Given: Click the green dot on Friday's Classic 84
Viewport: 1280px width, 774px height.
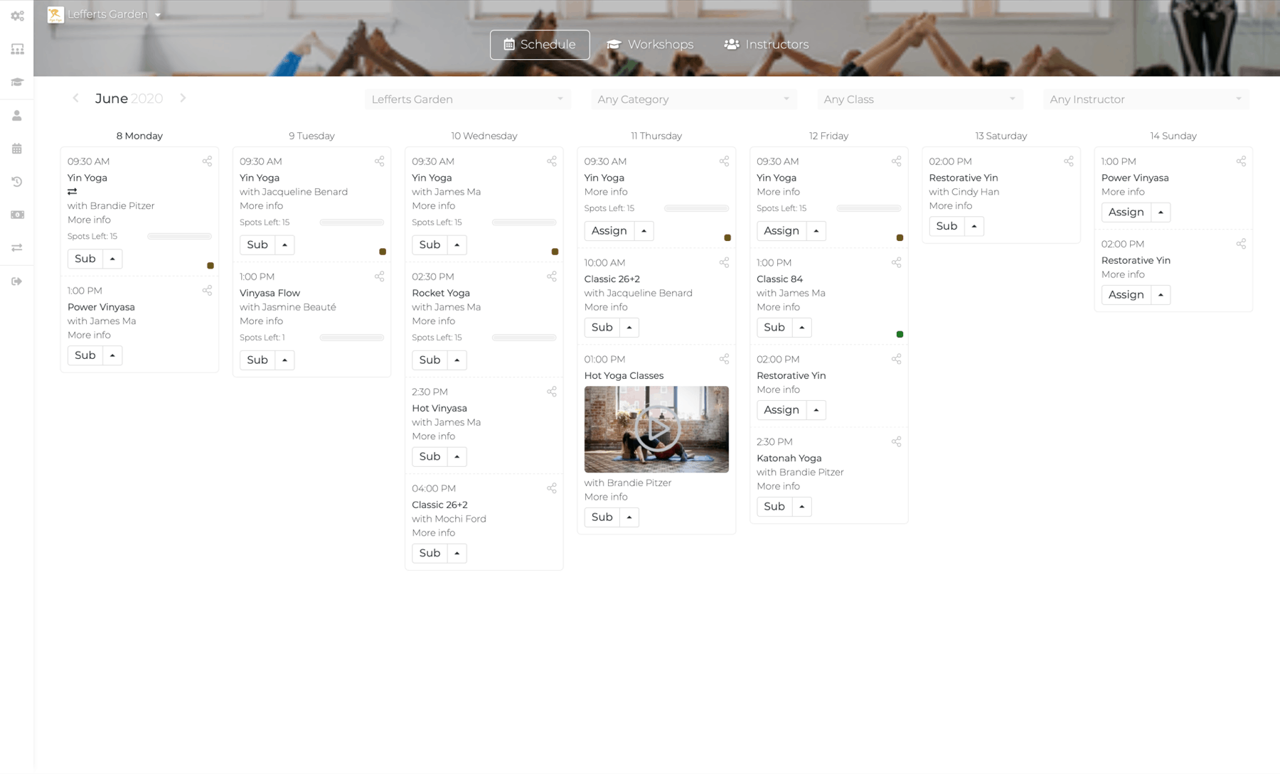Looking at the screenshot, I should pyautogui.click(x=900, y=333).
